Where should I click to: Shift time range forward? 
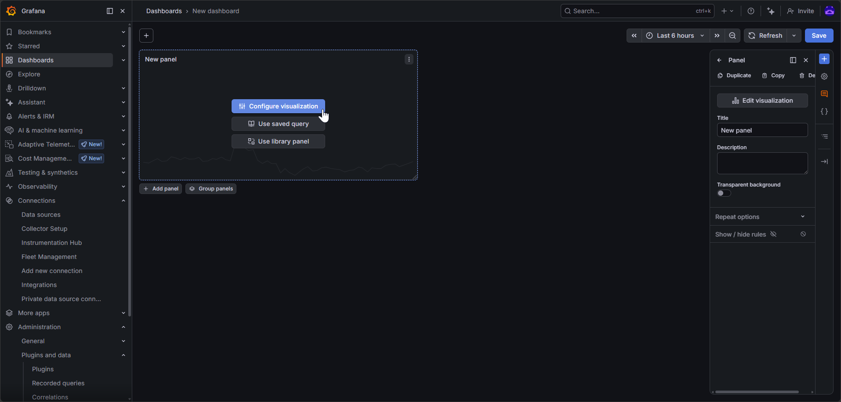click(717, 36)
